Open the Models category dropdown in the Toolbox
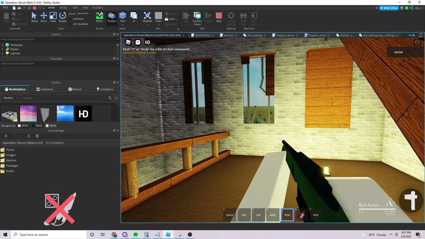Image resolution: width=425 pixels, height=239 pixels. pos(11,98)
